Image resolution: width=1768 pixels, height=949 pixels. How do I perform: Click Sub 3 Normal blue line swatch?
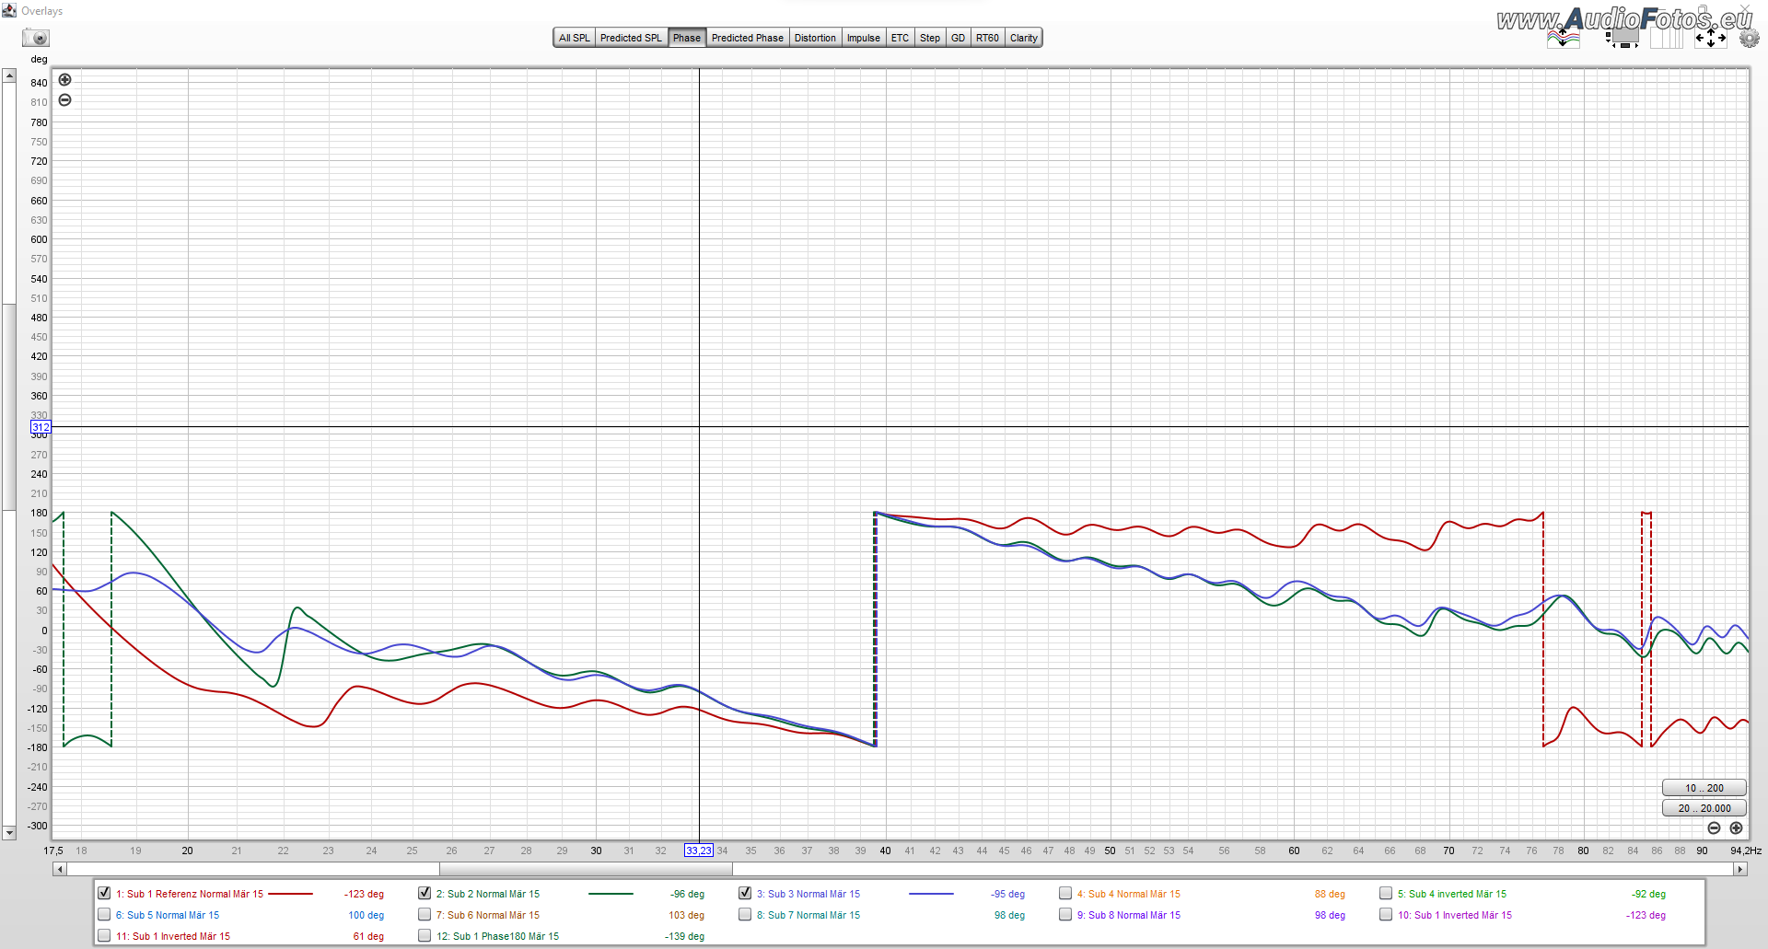931,894
